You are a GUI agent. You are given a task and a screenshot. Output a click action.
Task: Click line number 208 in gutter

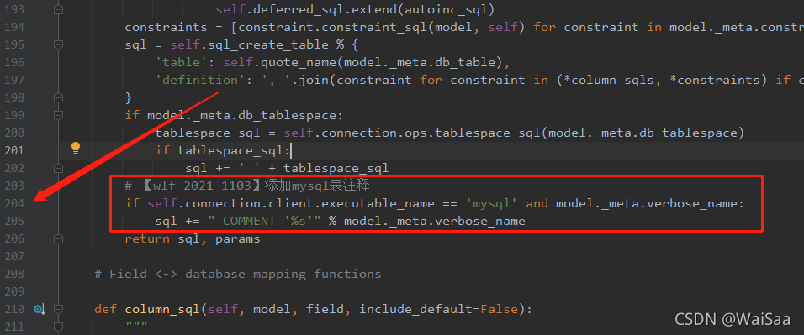coord(13,274)
